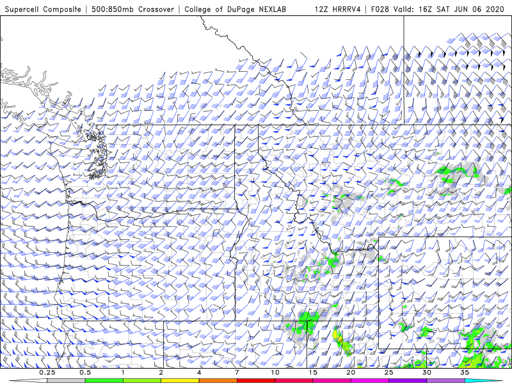Click the yellow swatch in color bar

[180, 381]
